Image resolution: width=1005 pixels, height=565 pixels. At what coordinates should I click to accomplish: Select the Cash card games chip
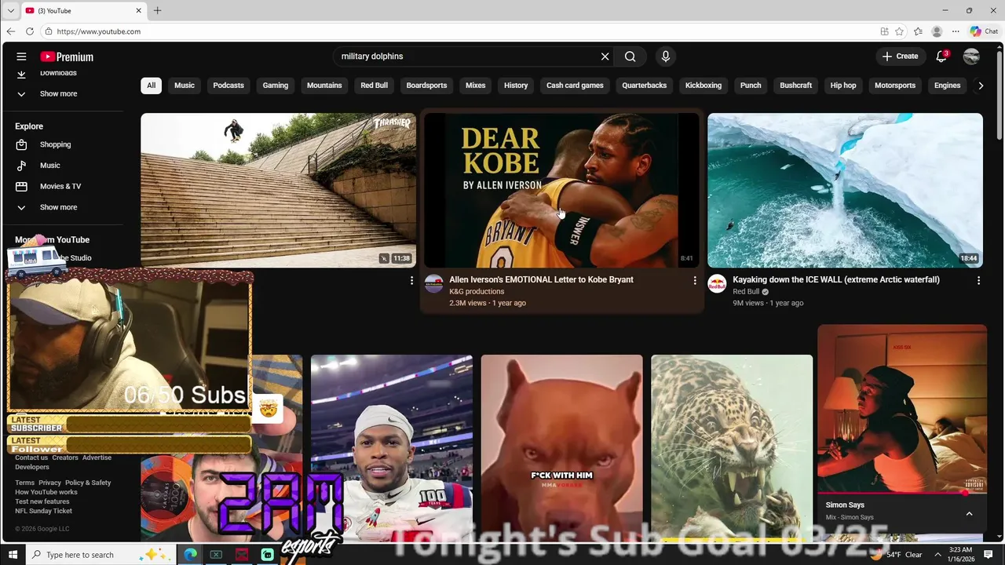click(x=575, y=86)
